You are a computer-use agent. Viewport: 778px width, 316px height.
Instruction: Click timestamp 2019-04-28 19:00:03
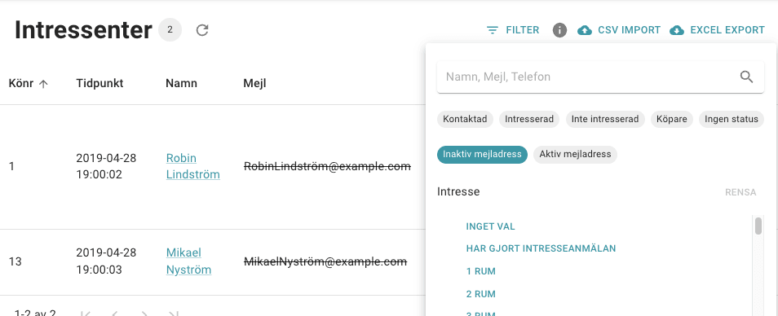[x=106, y=261]
